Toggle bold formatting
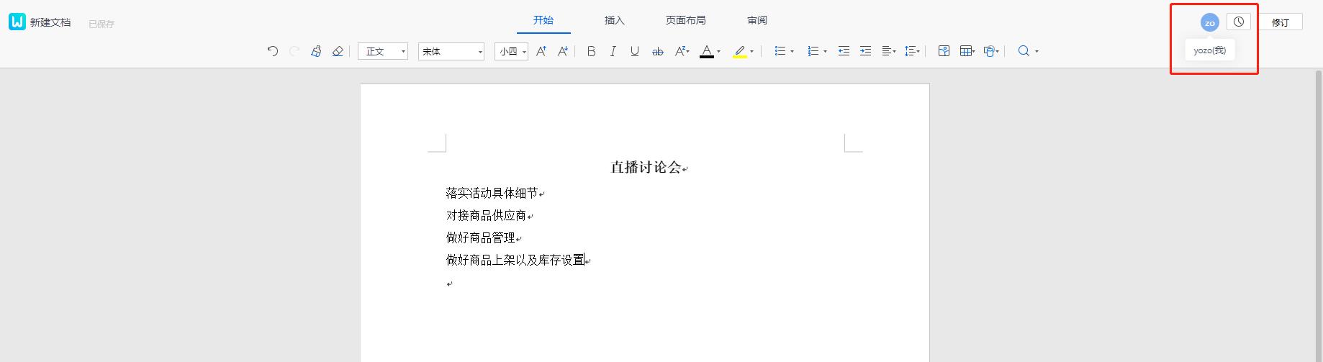Viewport: 1323px width, 362px height. coord(591,51)
